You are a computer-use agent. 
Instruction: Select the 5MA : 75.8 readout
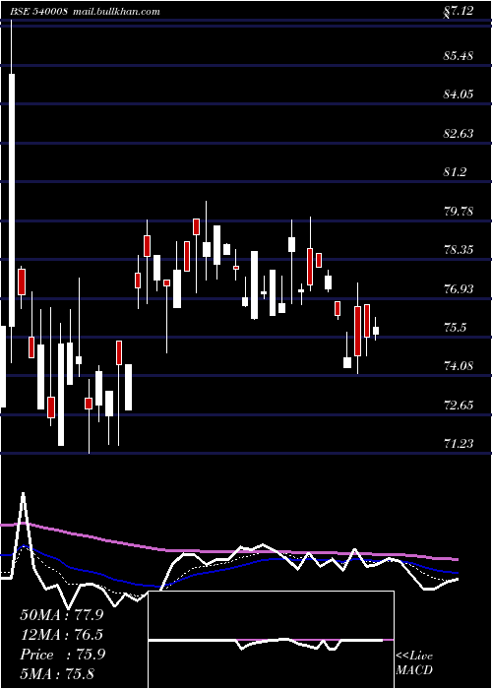(57, 674)
